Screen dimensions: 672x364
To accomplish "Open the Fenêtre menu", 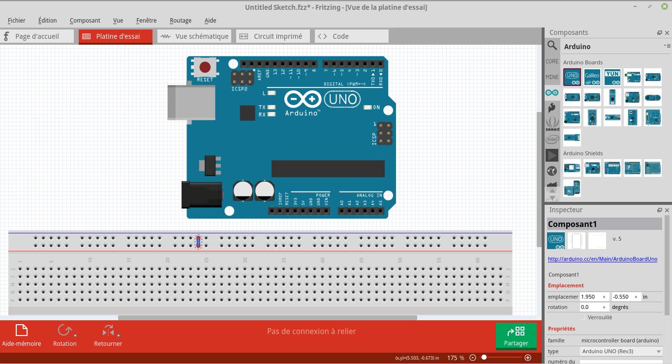I will tap(146, 20).
